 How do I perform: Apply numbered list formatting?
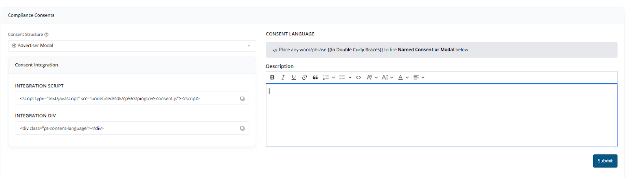[326, 77]
